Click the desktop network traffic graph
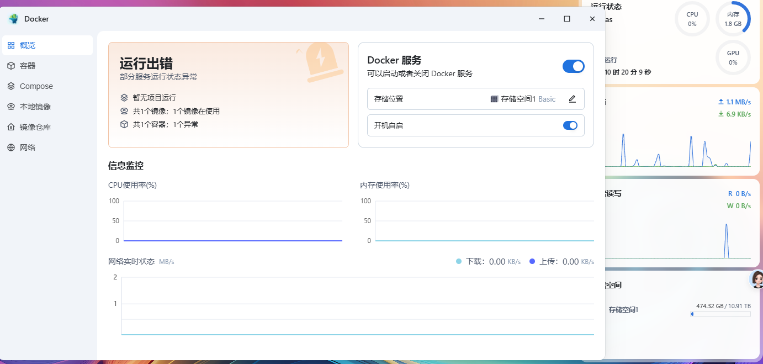 (679, 149)
